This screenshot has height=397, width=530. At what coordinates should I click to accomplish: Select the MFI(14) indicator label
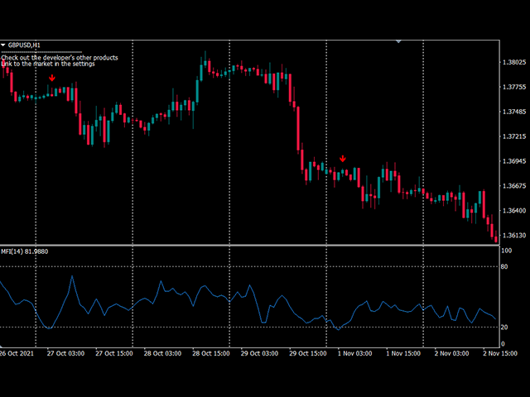pos(23,251)
